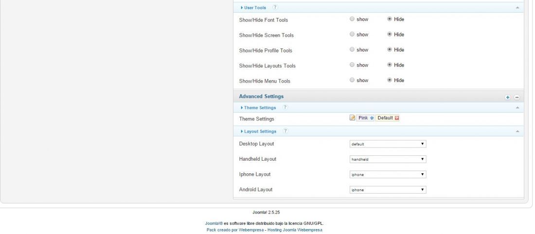The height and width of the screenshot is (234, 535).
Task: Open the Iphone Layout dropdown
Action: pyautogui.click(x=388, y=174)
